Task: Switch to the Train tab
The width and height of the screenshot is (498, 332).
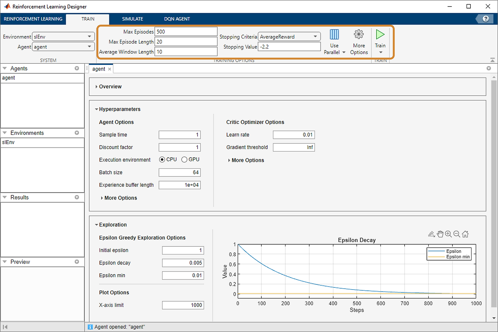Action: pyautogui.click(x=88, y=19)
